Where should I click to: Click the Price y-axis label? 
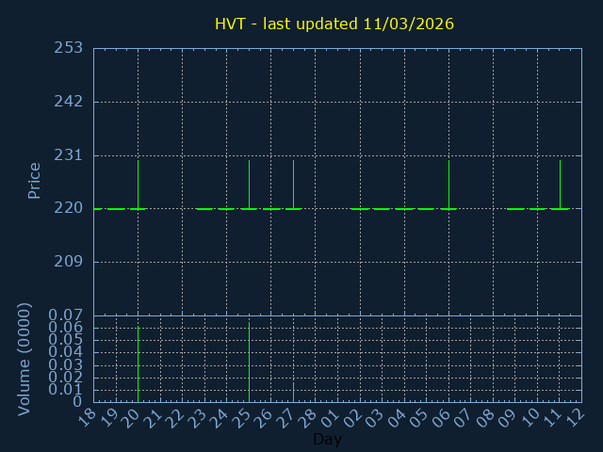(x=35, y=180)
